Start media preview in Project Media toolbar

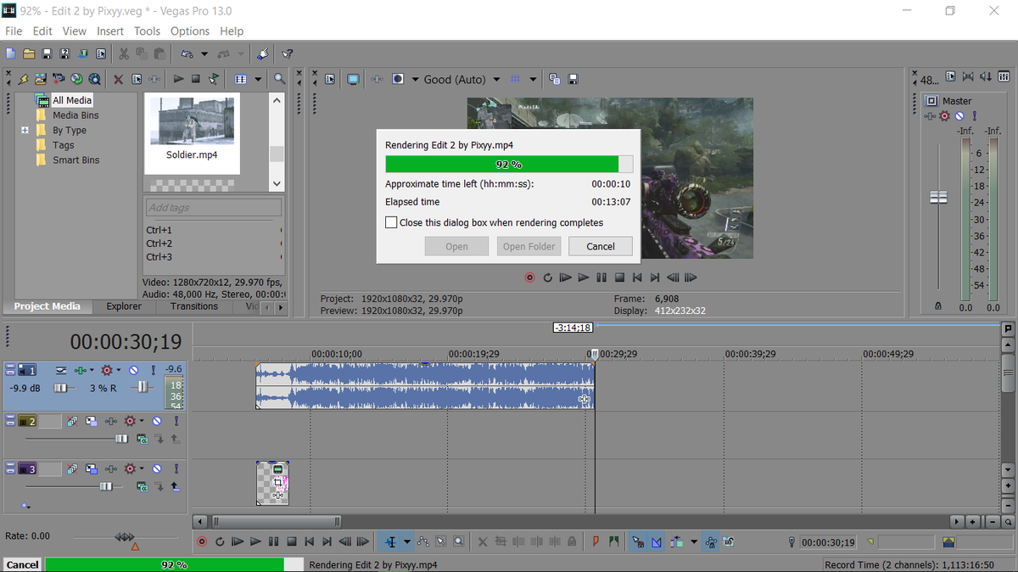(x=178, y=79)
